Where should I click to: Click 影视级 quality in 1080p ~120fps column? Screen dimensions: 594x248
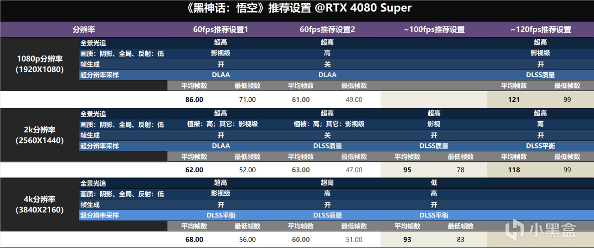tap(541, 53)
